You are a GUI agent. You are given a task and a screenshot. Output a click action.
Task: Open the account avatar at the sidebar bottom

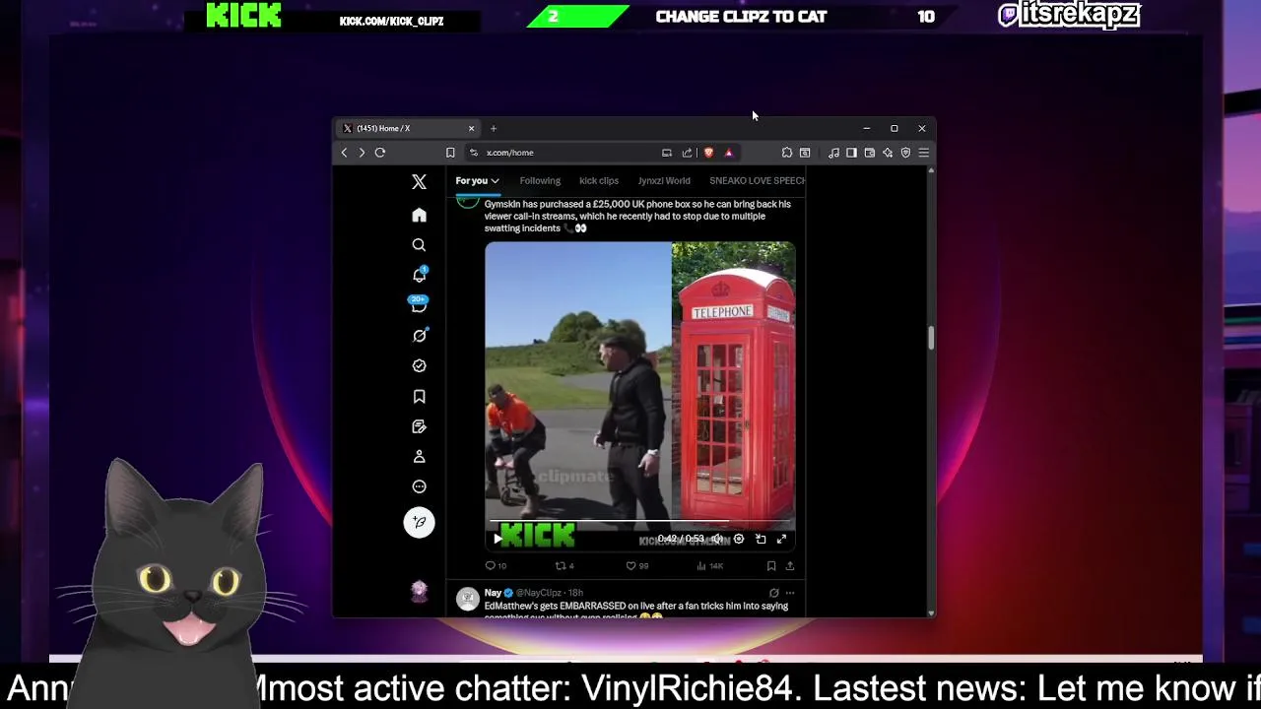click(419, 590)
